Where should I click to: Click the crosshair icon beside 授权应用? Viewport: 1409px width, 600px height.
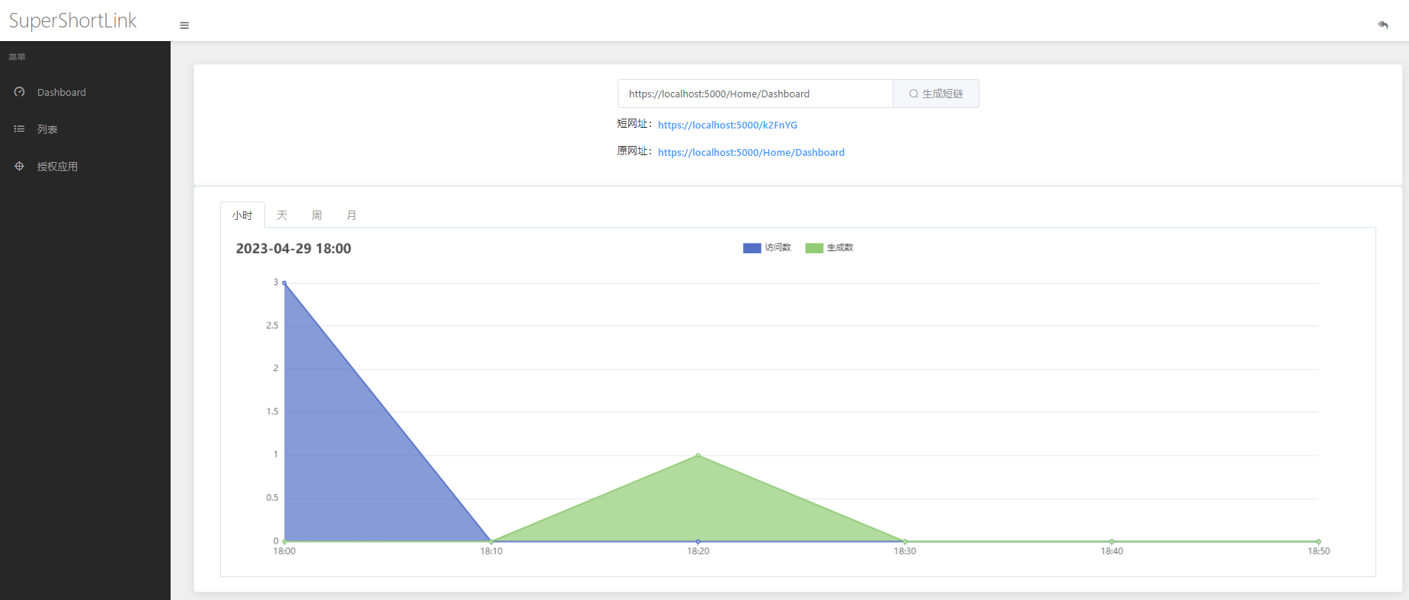tap(20, 166)
